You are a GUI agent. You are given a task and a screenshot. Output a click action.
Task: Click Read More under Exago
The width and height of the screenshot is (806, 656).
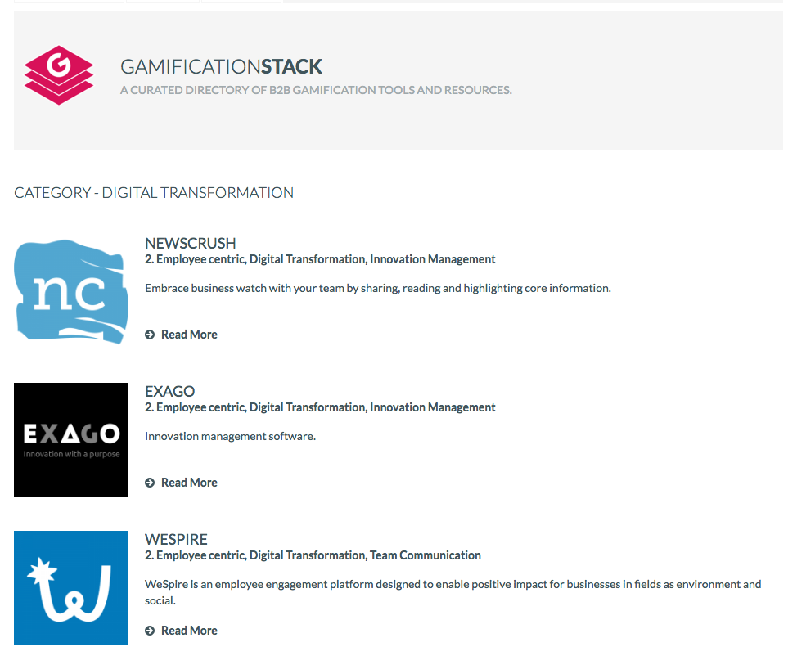point(188,482)
